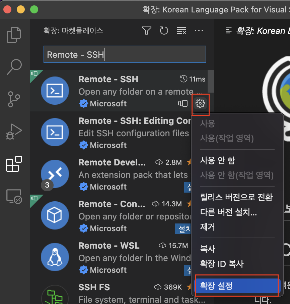Viewport: 290px width, 304px height.
Task: Click remote indicator icon next to Remote - SSH gear
Action: 183,103
